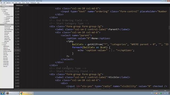Open members.php in the sidebar
This screenshot has height=95, width=170.
coord(7,40)
